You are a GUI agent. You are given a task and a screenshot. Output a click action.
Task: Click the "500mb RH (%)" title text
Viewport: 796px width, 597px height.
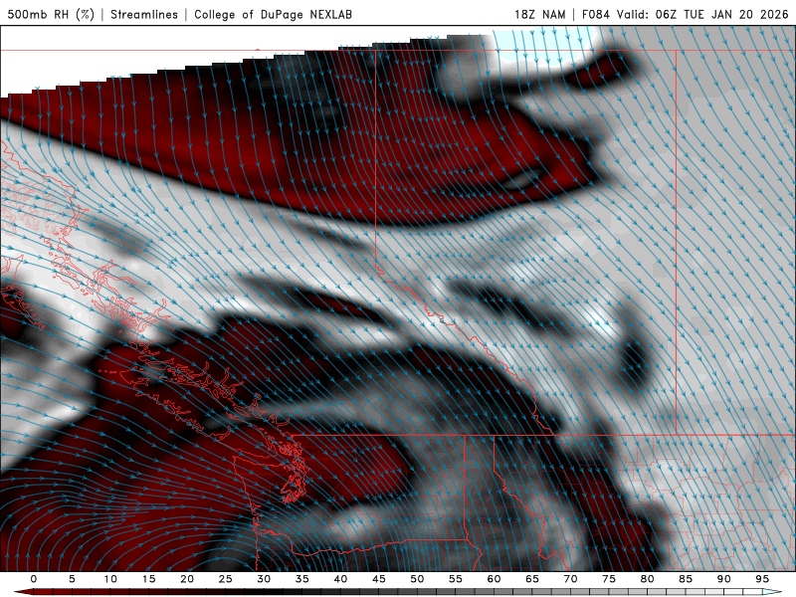click(x=51, y=14)
